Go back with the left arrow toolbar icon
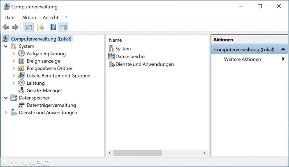The width and height of the screenshot is (289, 167). (x=6, y=27)
